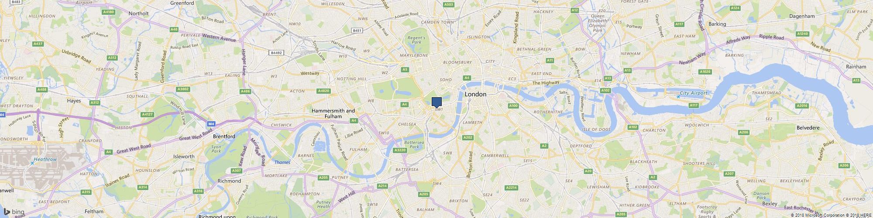
Task: Click the A406 road shield on Hanger Lane
Action: coord(245,91)
